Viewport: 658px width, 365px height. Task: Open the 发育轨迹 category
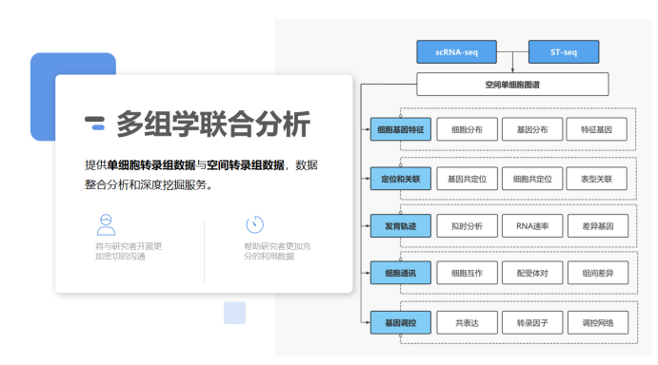401,226
